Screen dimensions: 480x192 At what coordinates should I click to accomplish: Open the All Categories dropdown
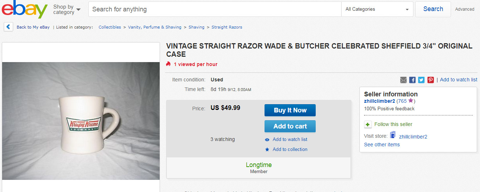click(x=377, y=9)
